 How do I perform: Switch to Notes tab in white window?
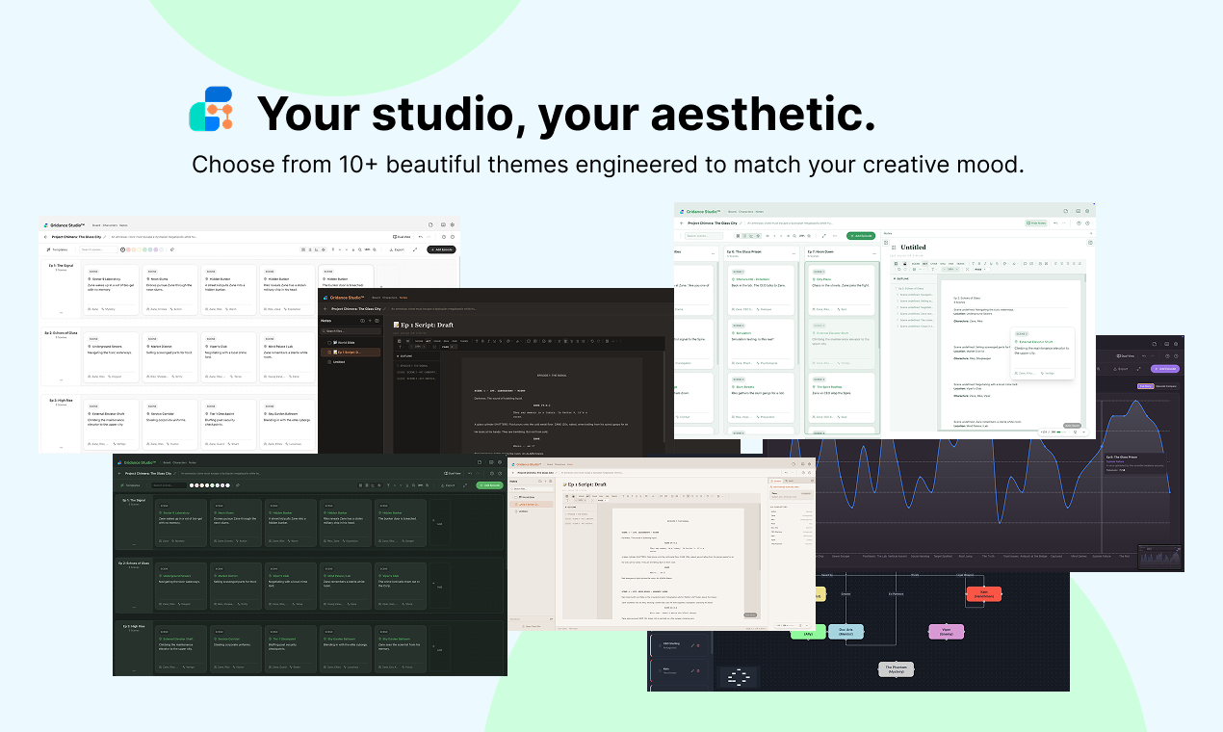coord(123,224)
